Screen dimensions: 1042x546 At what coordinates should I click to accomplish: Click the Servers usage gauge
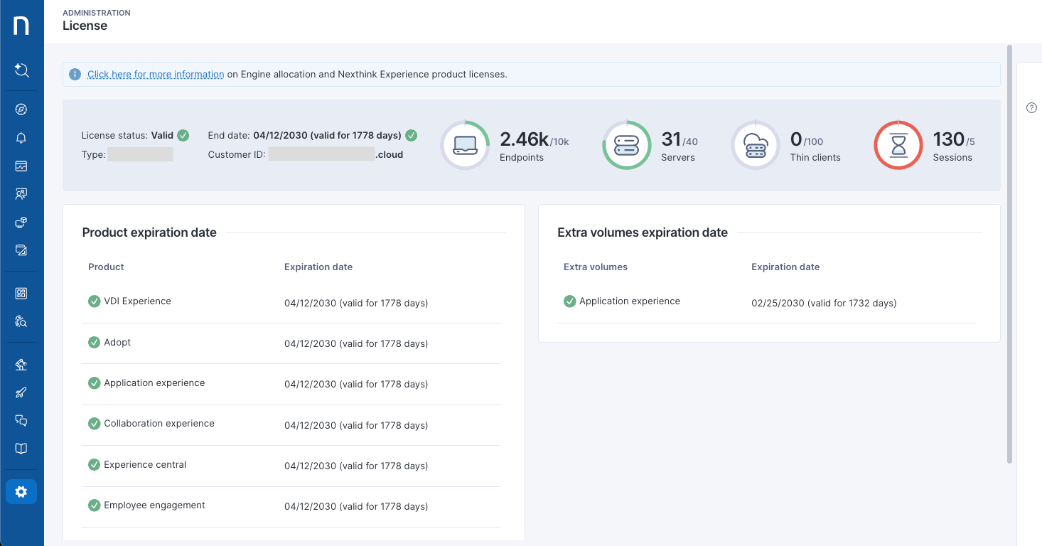click(626, 145)
